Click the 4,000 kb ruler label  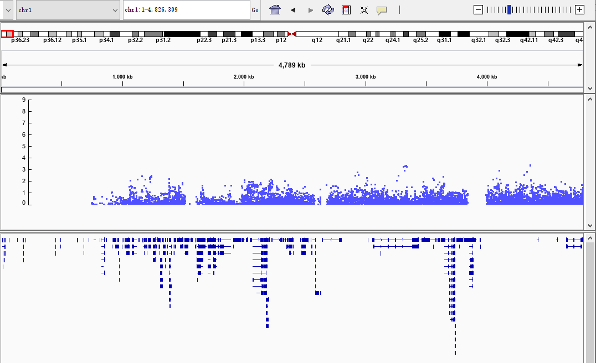pos(487,77)
